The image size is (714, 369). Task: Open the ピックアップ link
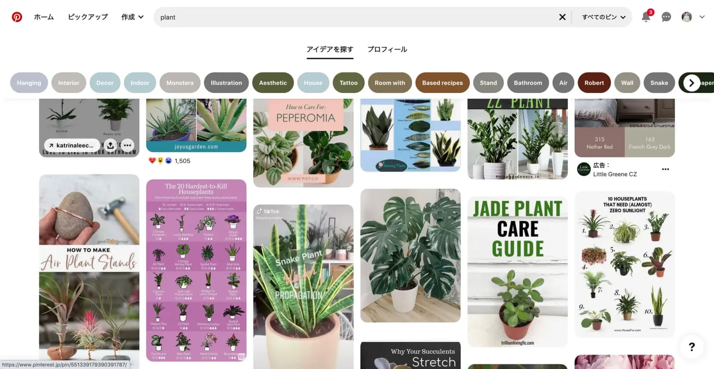pyautogui.click(x=88, y=17)
